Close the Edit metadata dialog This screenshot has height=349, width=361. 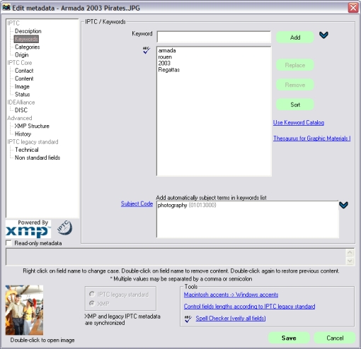(x=353, y=8)
